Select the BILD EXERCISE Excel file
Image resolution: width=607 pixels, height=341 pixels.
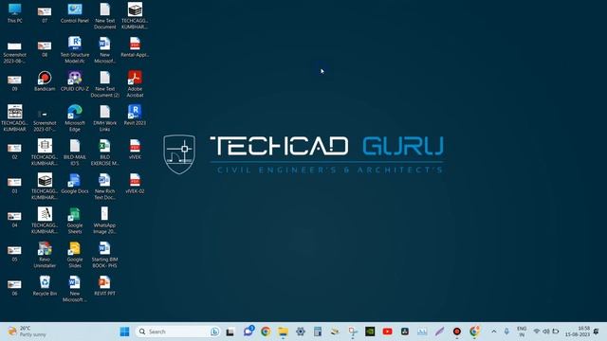click(x=104, y=153)
